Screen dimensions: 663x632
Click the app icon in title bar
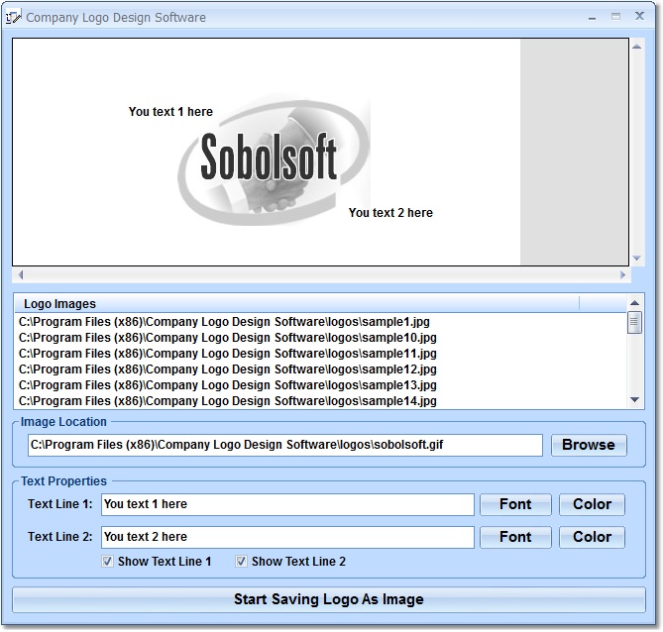(13, 17)
